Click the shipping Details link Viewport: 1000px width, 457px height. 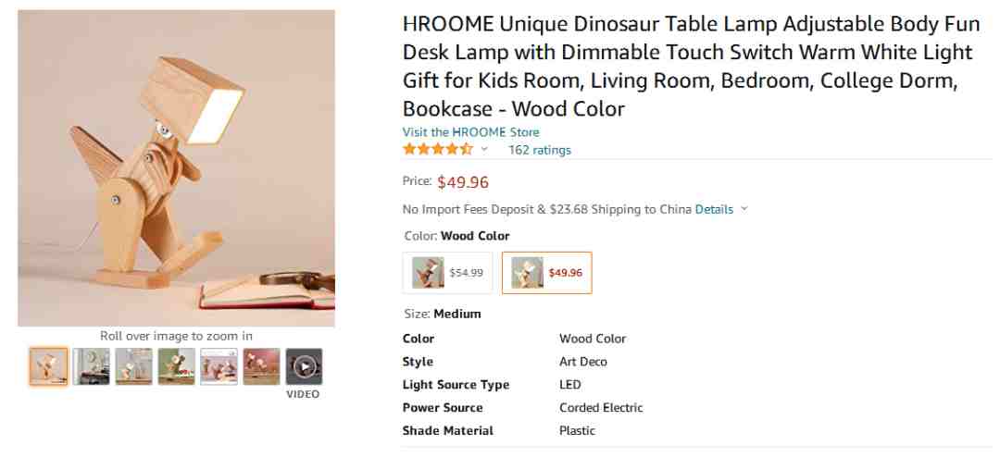pos(714,209)
